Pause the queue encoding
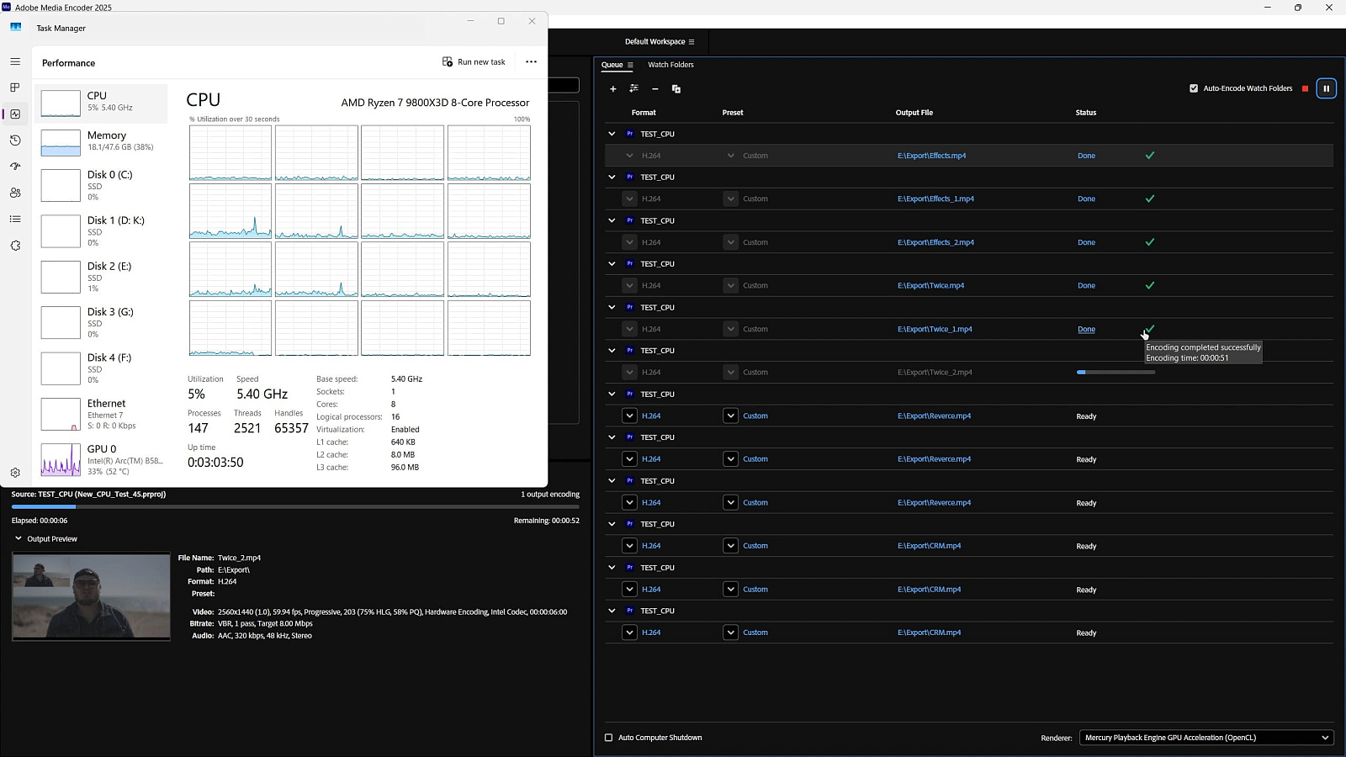This screenshot has width=1346, height=757. click(1326, 88)
